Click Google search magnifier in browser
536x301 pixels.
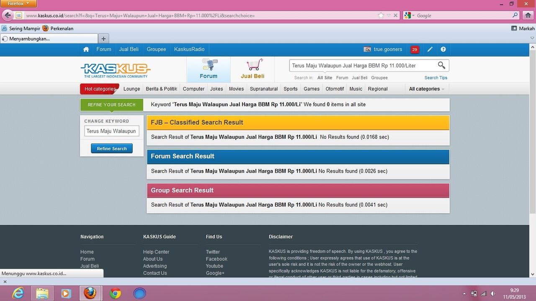pyautogui.click(x=515, y=15)
